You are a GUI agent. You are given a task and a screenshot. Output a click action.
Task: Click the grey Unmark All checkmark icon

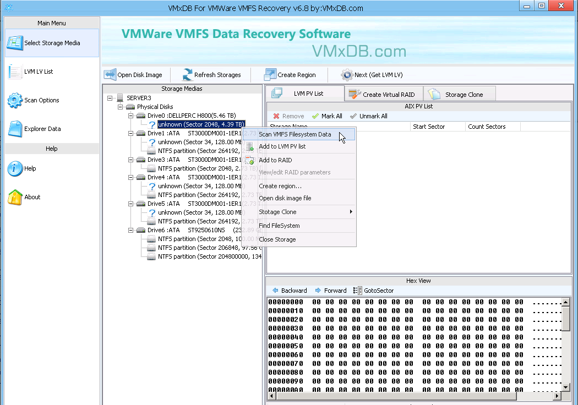[x=353, y=116]
